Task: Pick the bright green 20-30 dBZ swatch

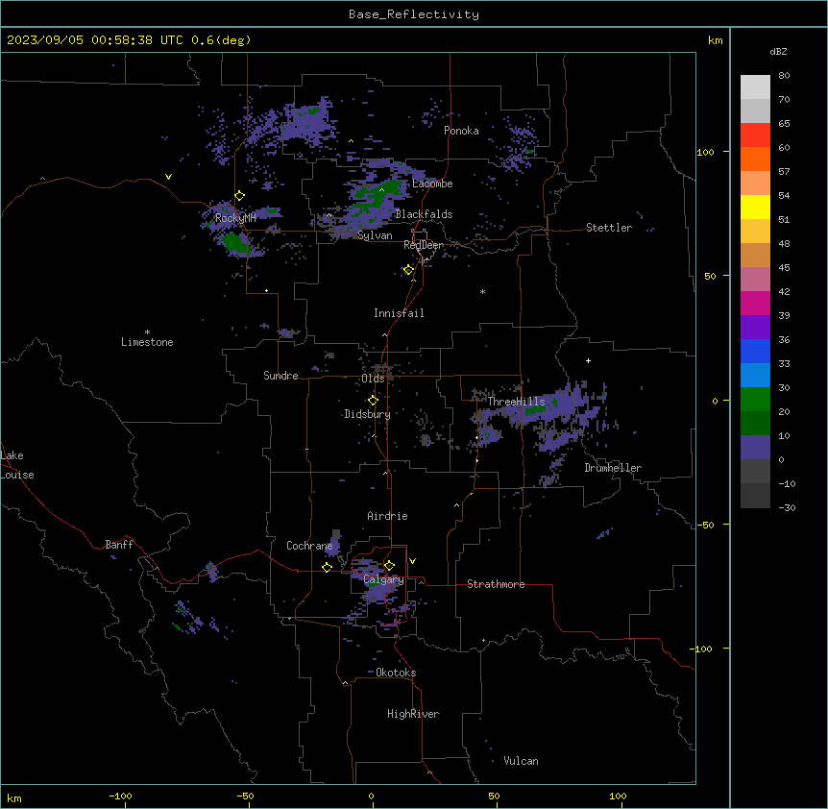Action: point(755,400)
